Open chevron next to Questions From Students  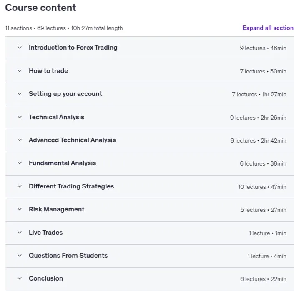pos(20,256)
